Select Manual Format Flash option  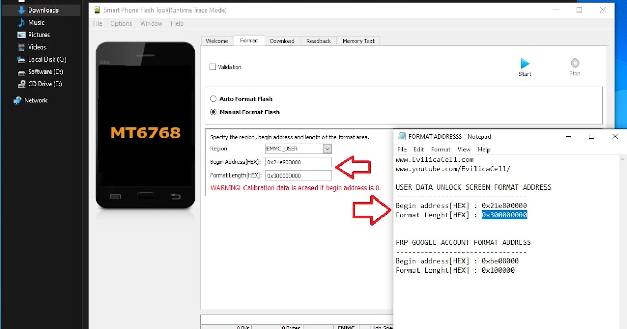pos(213,112)
